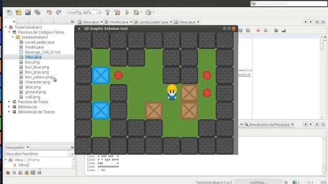Screen dimensions: 328x184
Task: Select ground.png in project tree
Action: (35, 92)
